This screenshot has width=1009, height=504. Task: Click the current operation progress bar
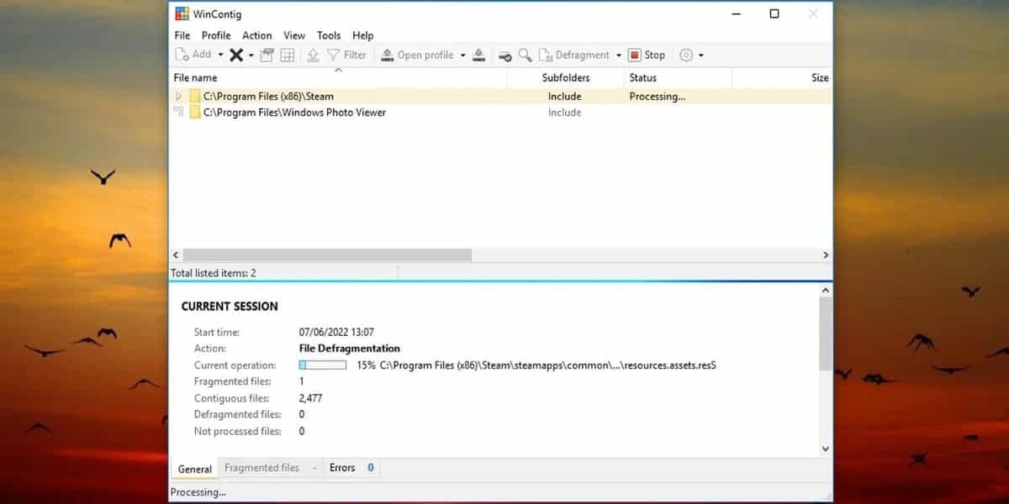click(323, 365)
